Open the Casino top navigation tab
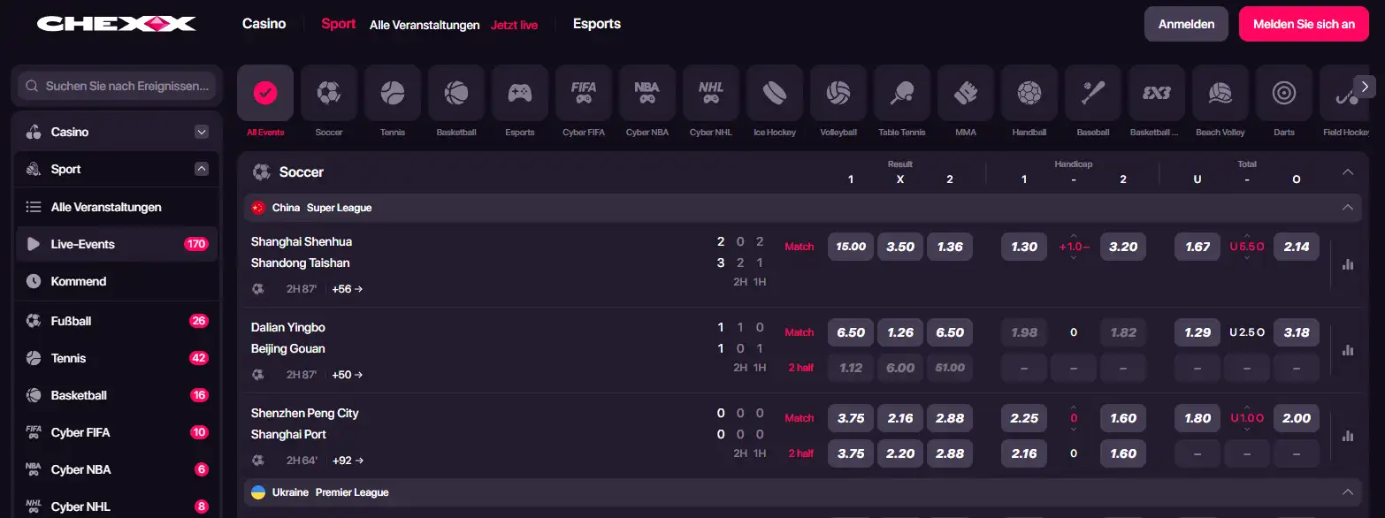Viewport: 1385px width, 518px height. coord(264,24)
